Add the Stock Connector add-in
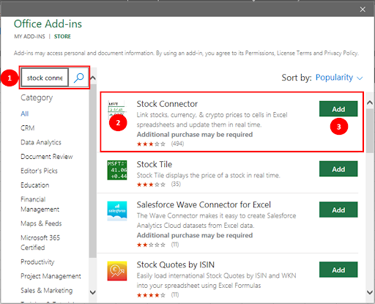Image resolution: width=375 pixels, height=304 pixels. [338, 109]
